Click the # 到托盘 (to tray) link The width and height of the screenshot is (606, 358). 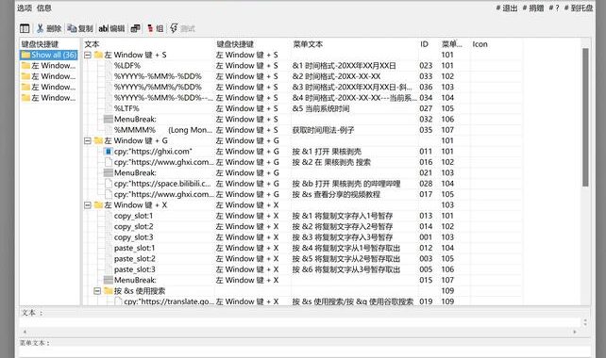(x=579, y=8)
